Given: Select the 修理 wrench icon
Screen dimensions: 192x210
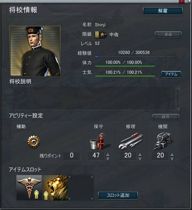Looking at the screenshot, I should pyautogui.click(x=131, y=141).
